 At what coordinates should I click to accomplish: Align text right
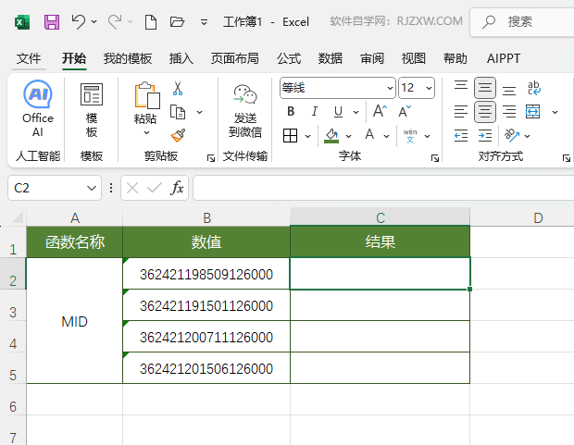[509, 112]
